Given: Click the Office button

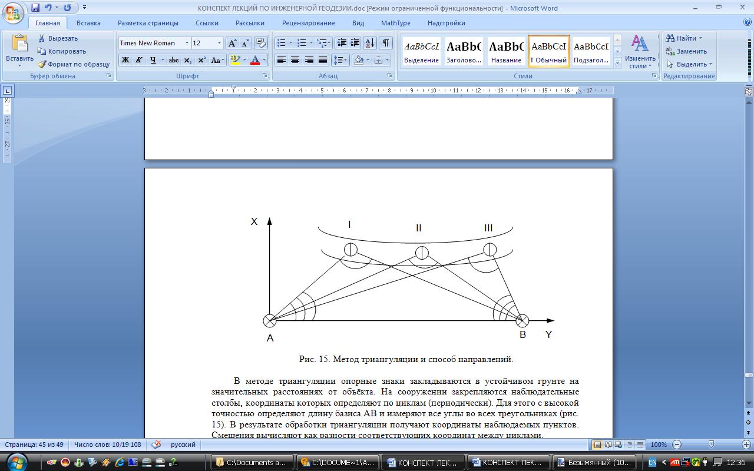Looking at the screenshot, I should [13, 12].
